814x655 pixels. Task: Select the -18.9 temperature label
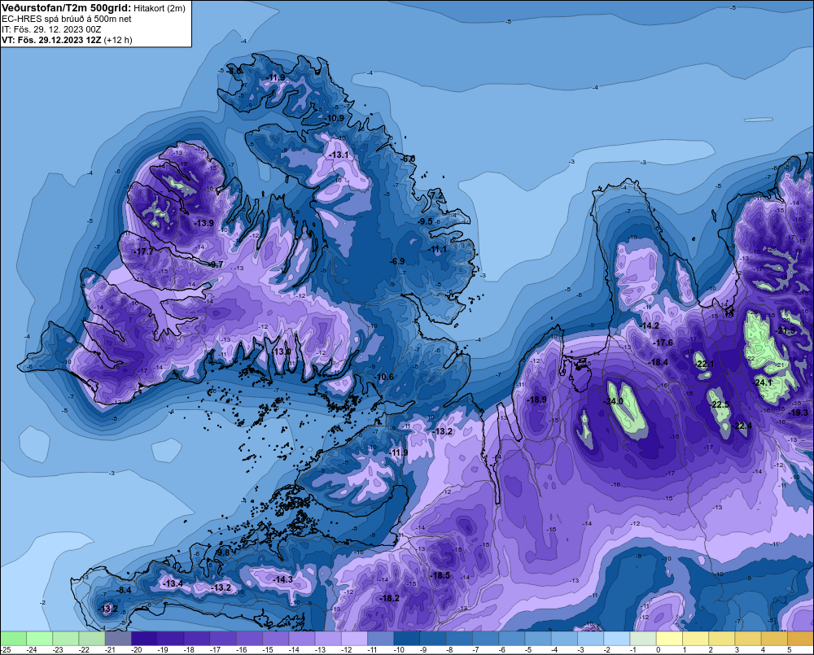pos(536,400)
